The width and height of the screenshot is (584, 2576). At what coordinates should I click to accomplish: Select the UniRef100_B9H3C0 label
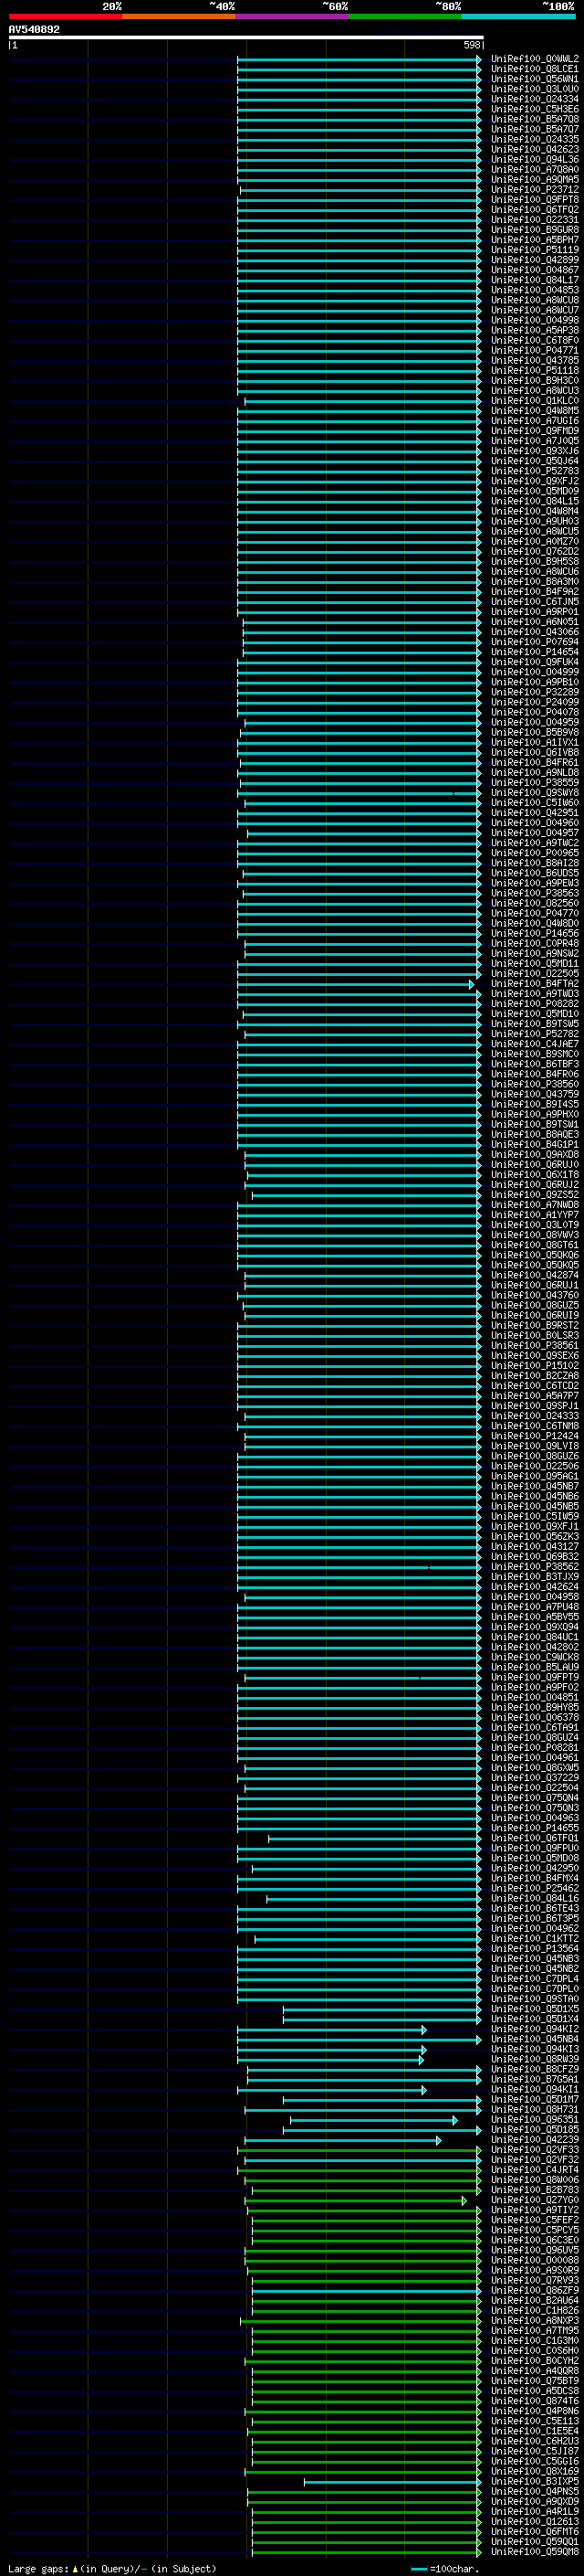click(x=535, y=381)
